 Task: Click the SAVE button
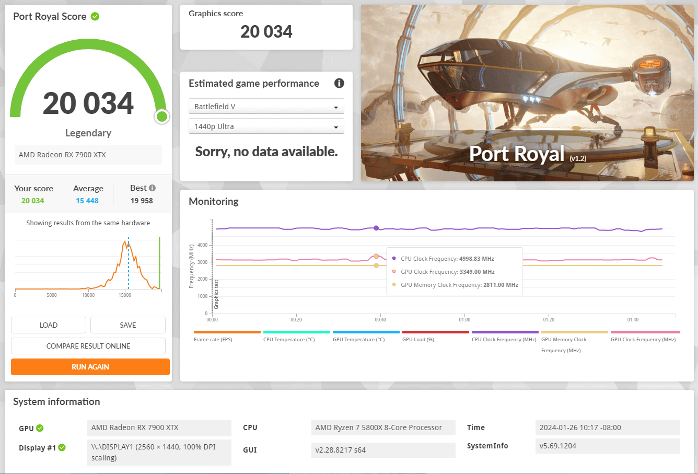128,325
